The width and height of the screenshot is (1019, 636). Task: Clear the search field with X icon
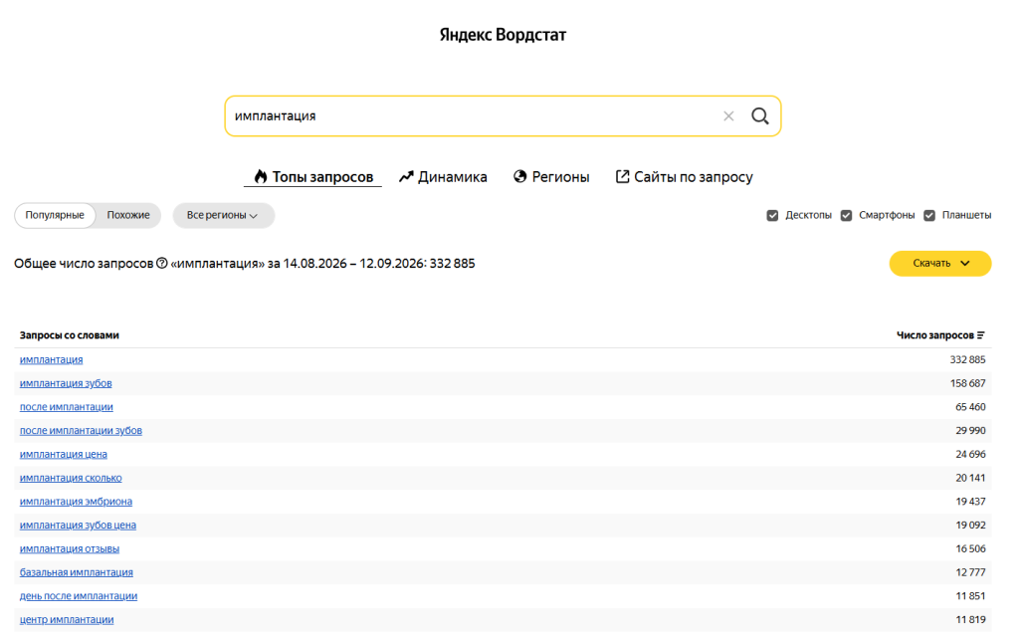tap(728, 116)
